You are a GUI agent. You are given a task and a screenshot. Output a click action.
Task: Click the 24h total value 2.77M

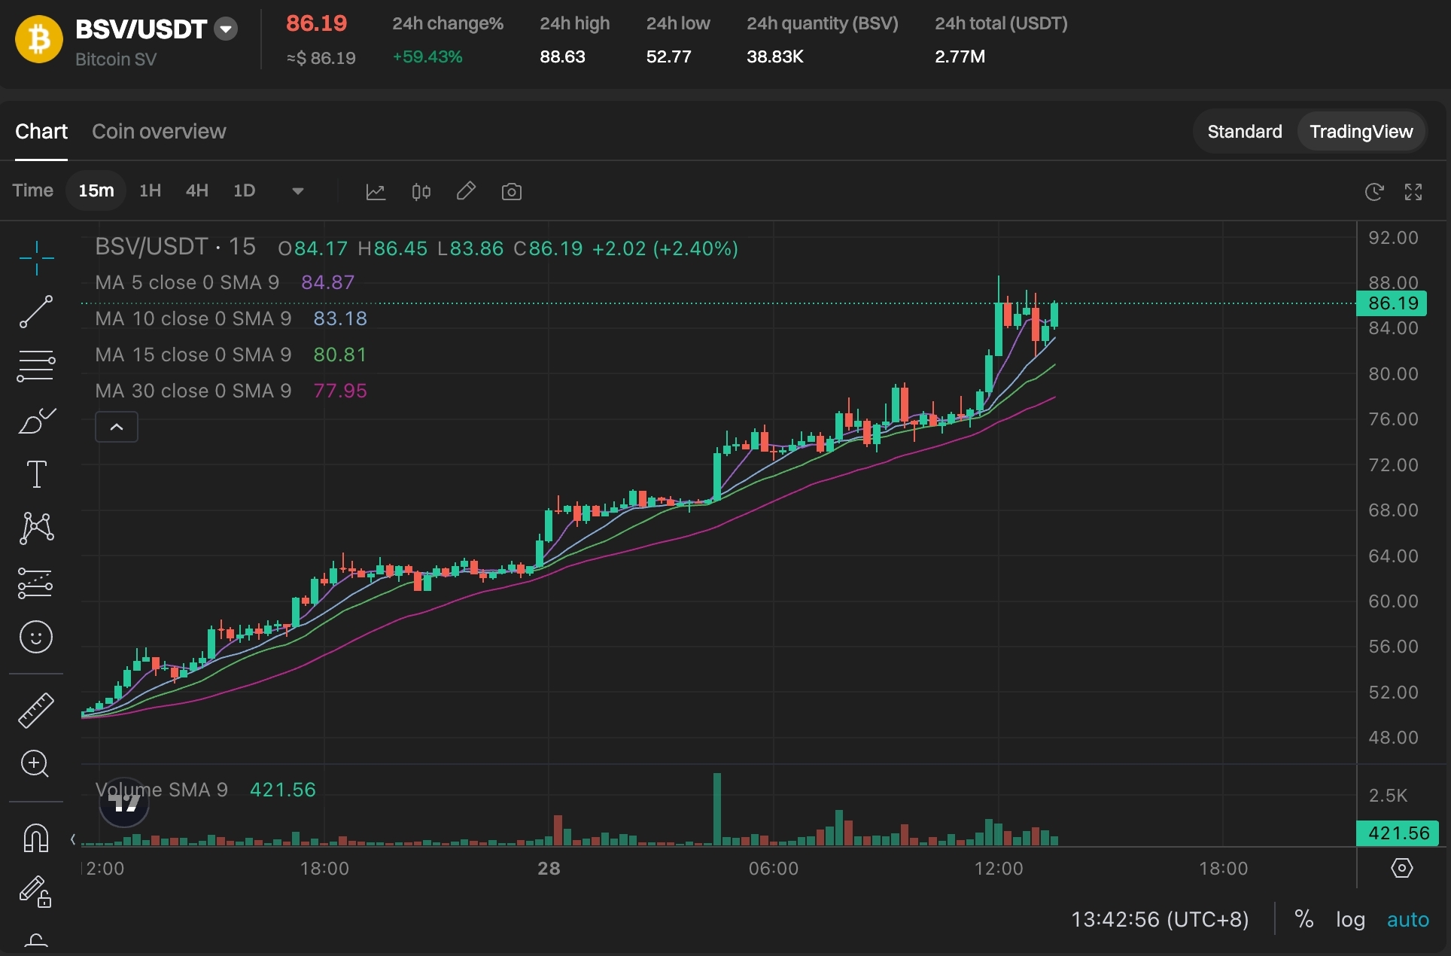[960, 56]
